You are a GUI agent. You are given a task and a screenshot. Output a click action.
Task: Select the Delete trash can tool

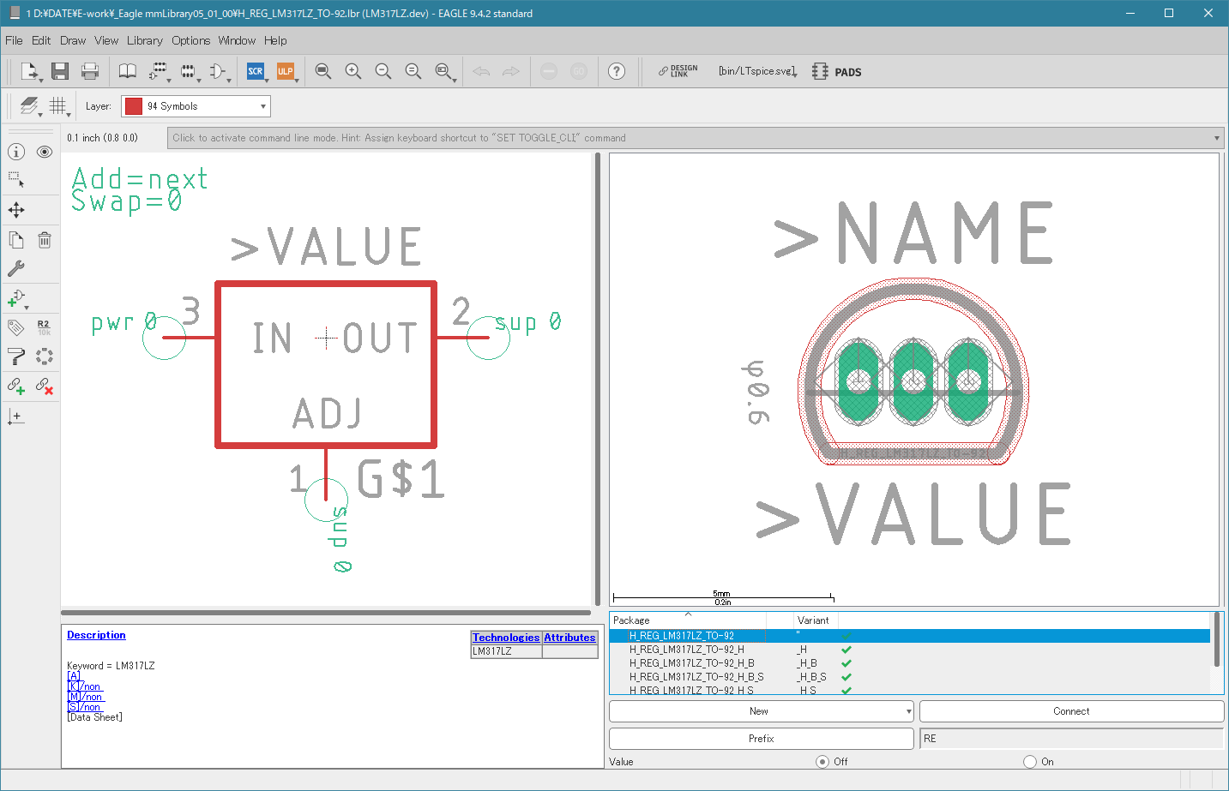45,240
